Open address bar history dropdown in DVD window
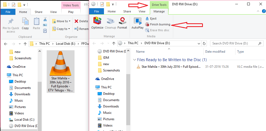Screen dimensions: 266x131 199,43
